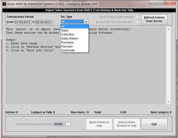
Task: Toggle Enable VAT Tax Classification checkbox
Action: point(137,22)
